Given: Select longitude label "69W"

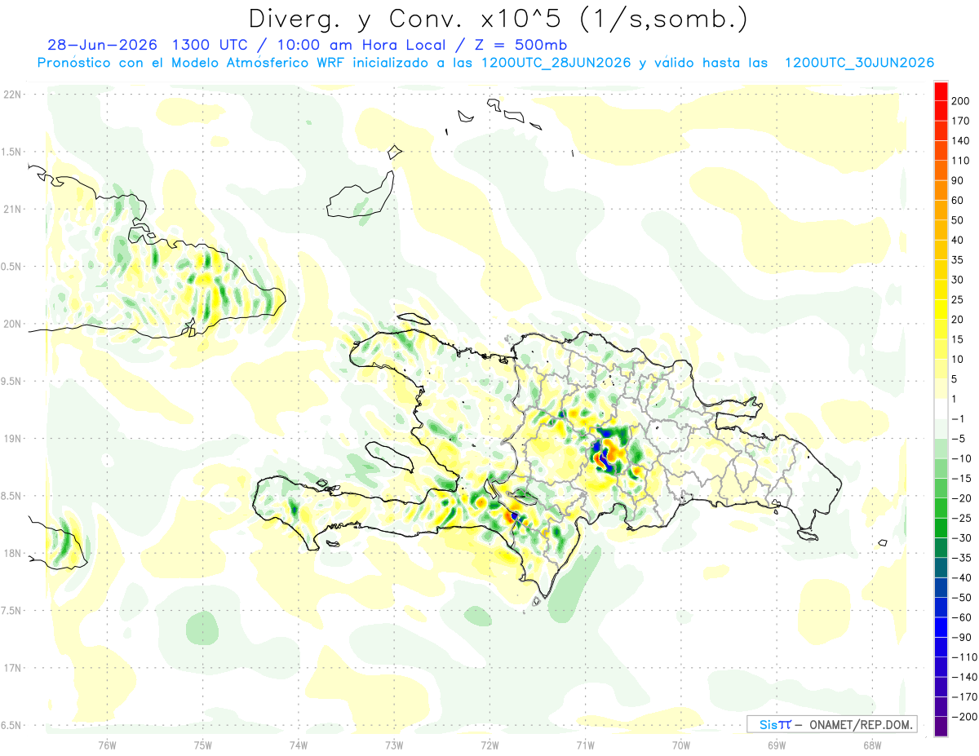Looking at the screenshot, I should pyautogui.click(x=777, y=745).
